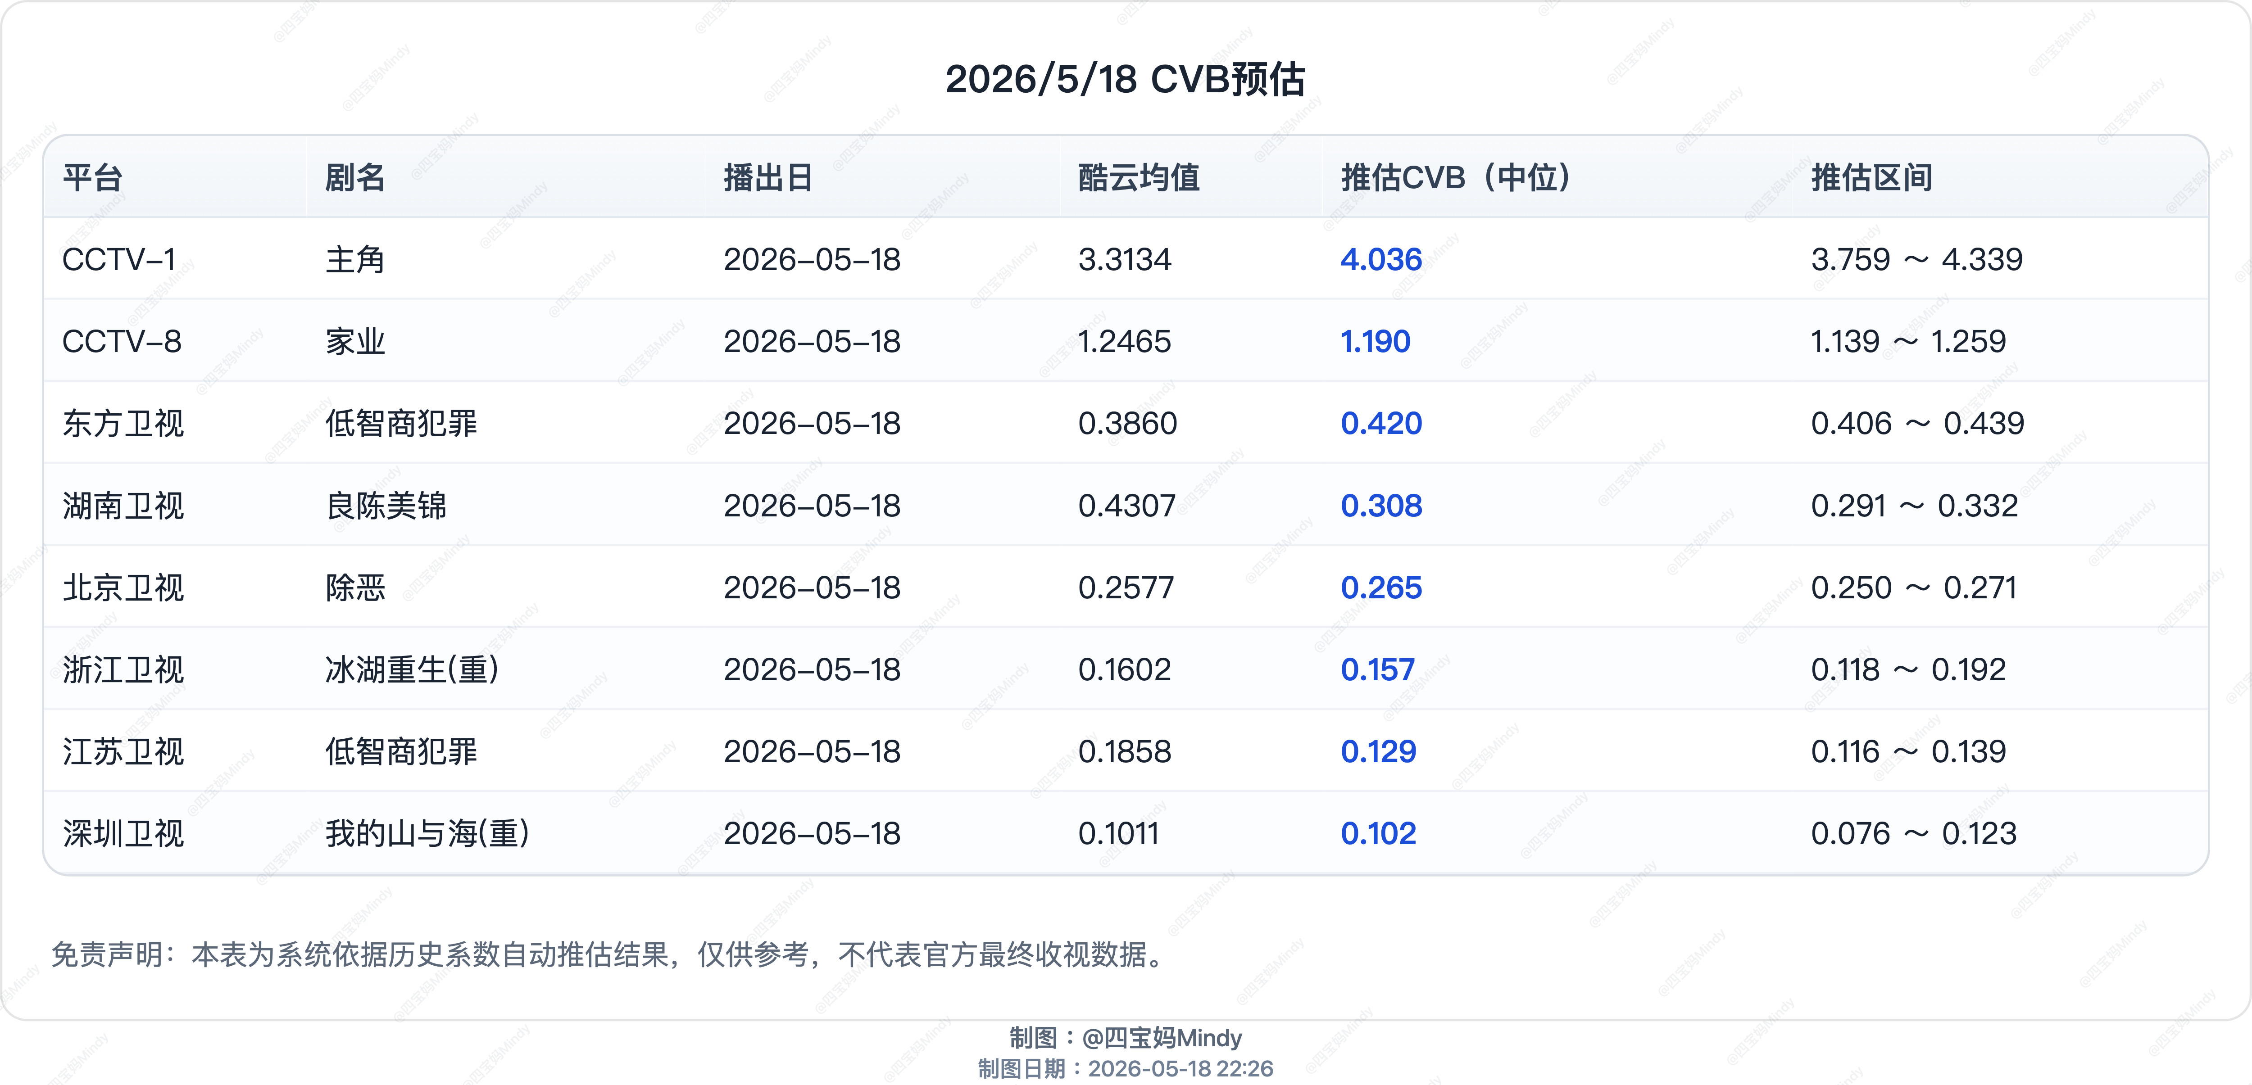This screenshot has width=2252, height=1085.
Task: Click the 酷云均值 value 0.1011
Action: 1118,834
